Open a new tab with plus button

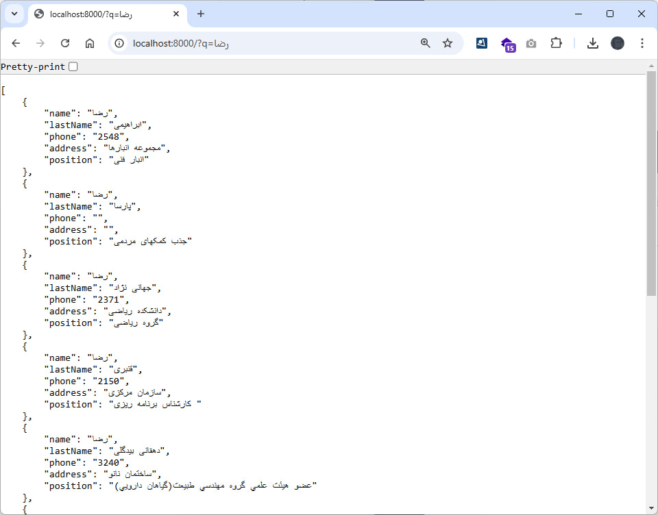[201, 14]
